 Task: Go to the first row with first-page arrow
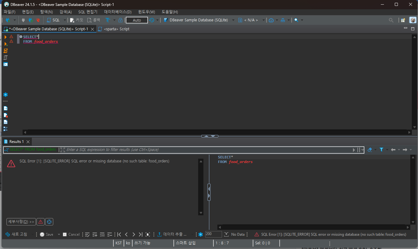119,234
